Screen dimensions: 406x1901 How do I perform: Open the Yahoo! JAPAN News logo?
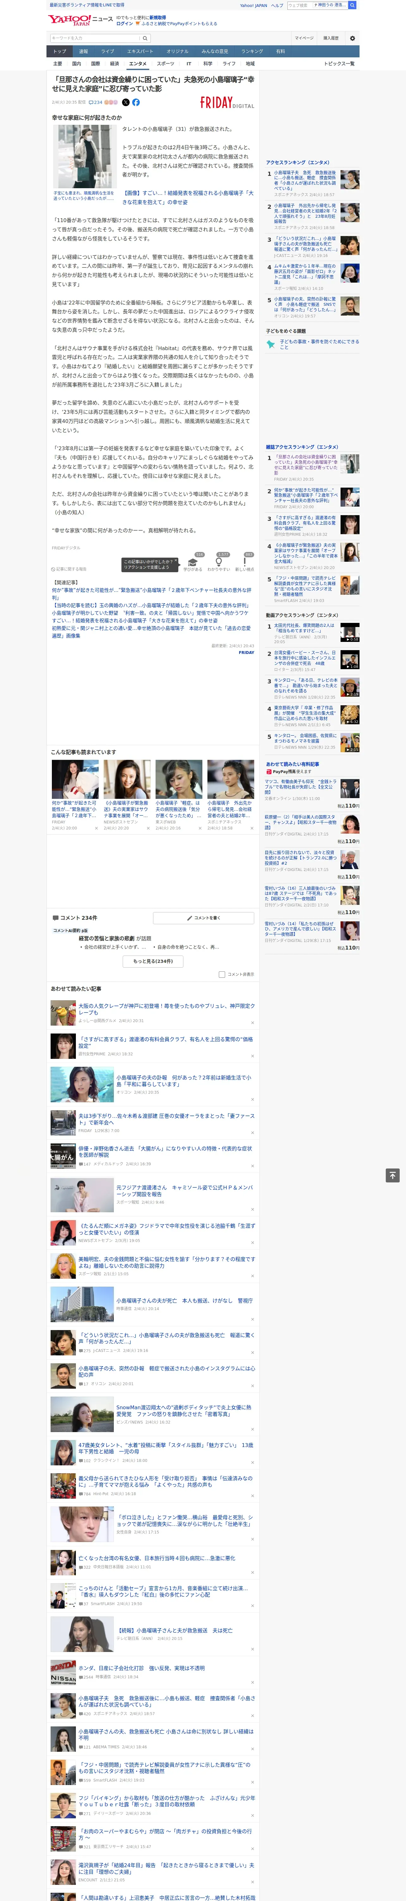point(80,20)
